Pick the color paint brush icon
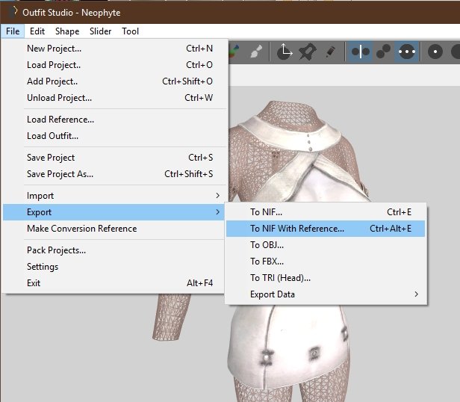 235,52
